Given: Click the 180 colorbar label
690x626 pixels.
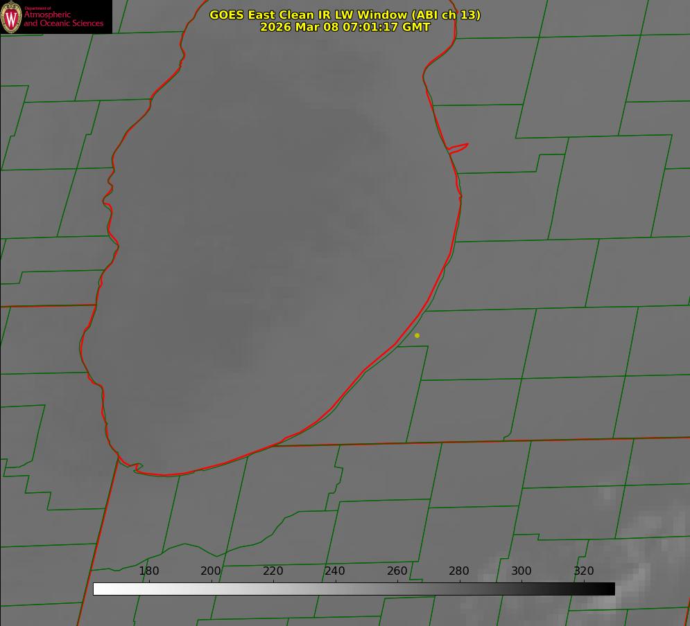Looking at the screenshot, I should 148,571.
